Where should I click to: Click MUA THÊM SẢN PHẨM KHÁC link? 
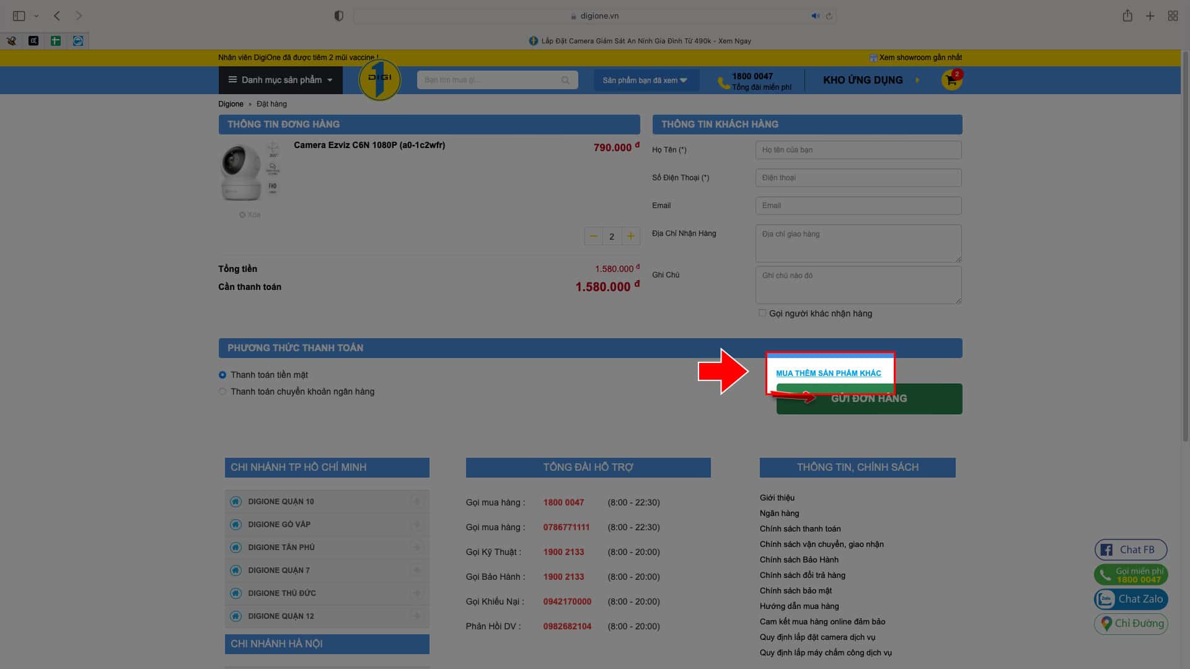pos(828,373)
